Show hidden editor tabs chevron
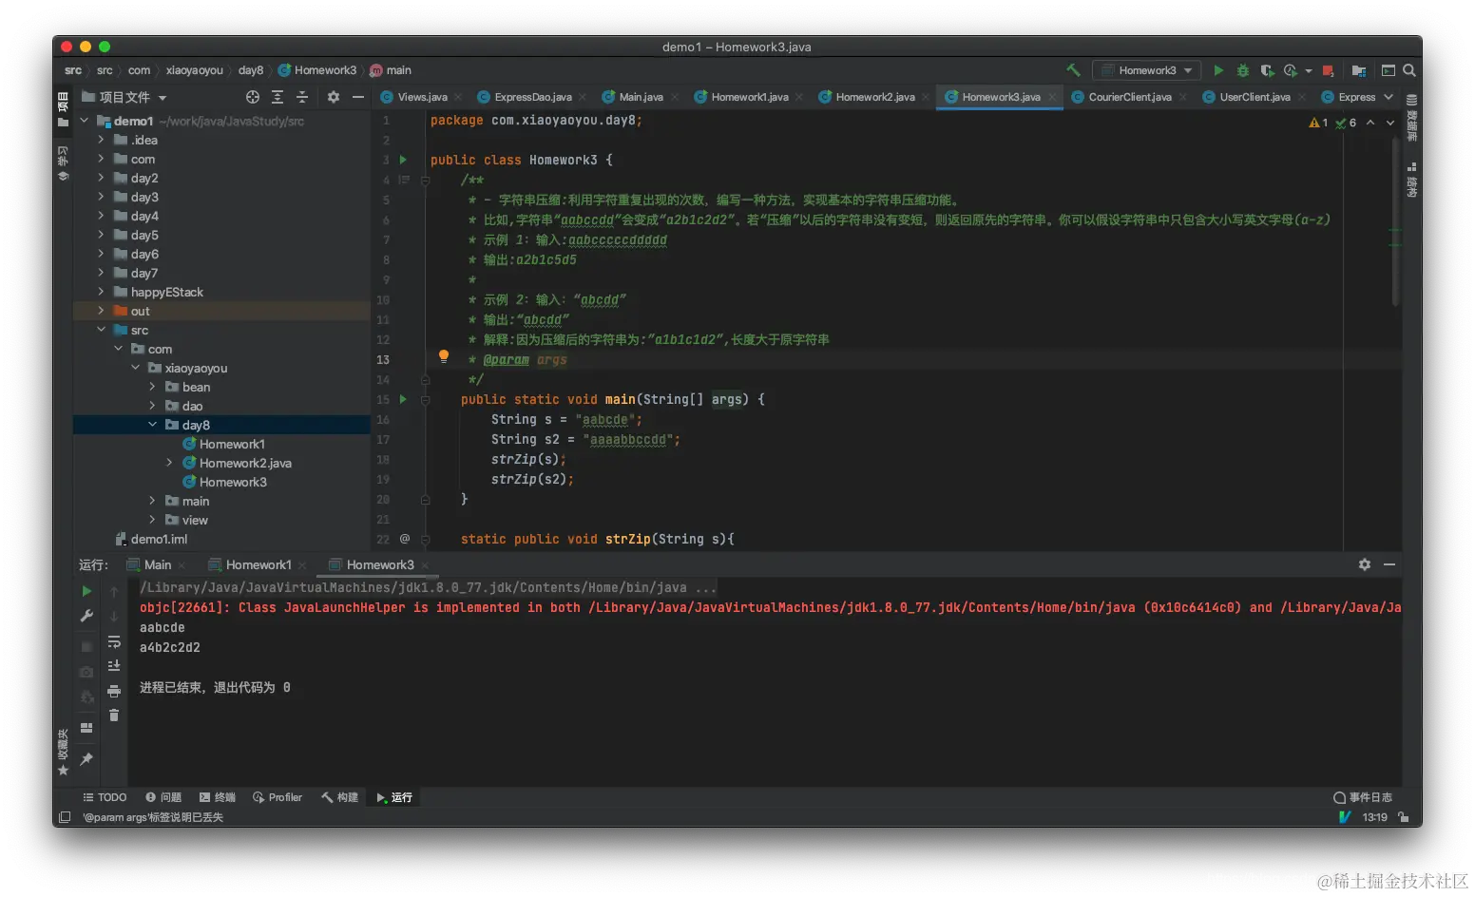Screen dimensions: 1475x897 click(1389, 97)
